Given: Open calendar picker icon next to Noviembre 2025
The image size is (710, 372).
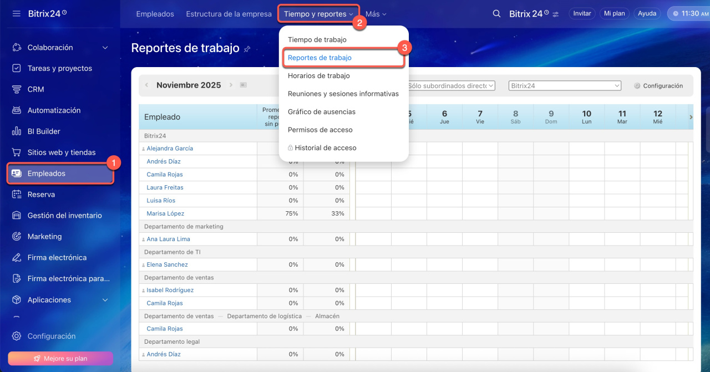Looking at the screenshot, I should [243, 85].
